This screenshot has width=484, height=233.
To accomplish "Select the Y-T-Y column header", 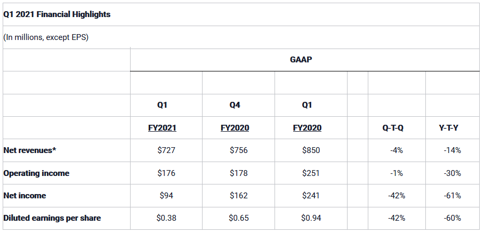I will click(x=448, y=128).
